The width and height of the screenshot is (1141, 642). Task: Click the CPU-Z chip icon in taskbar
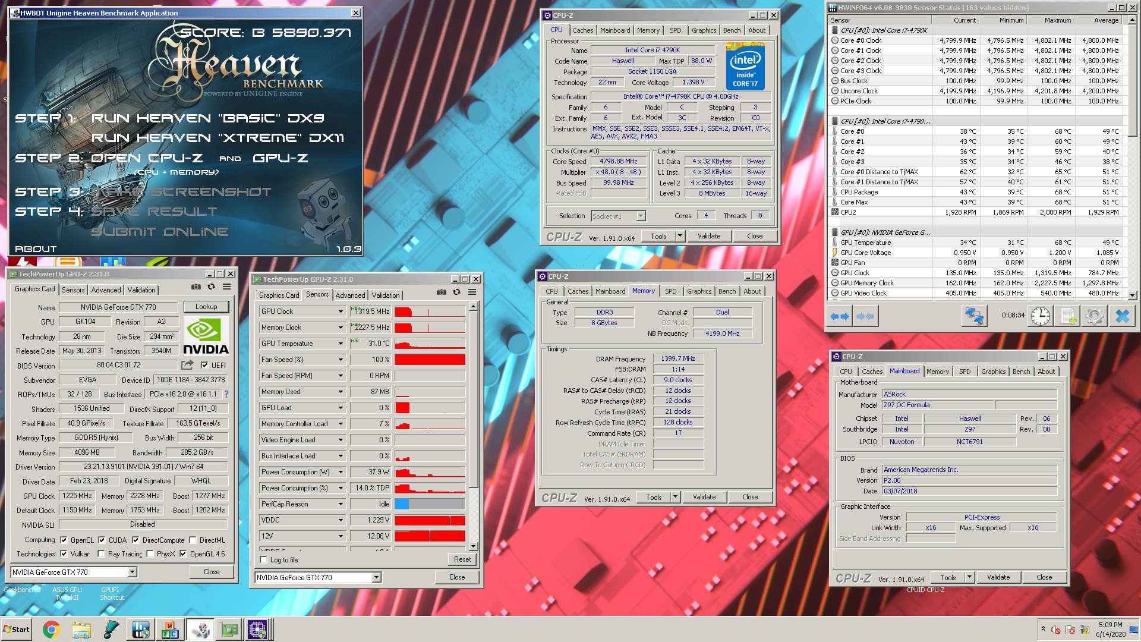tap(257, 630)
